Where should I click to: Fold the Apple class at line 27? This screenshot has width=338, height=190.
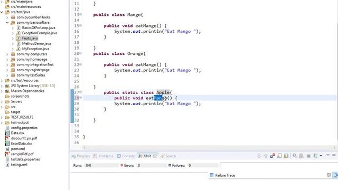(81, 92)
